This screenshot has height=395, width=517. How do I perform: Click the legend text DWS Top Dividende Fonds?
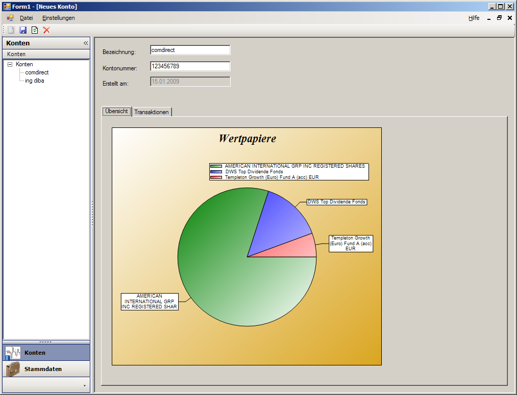(x=254, y=172)
